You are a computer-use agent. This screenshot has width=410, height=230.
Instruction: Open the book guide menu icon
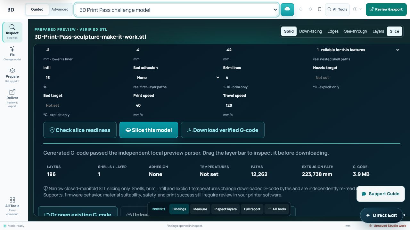pos(357,9)
